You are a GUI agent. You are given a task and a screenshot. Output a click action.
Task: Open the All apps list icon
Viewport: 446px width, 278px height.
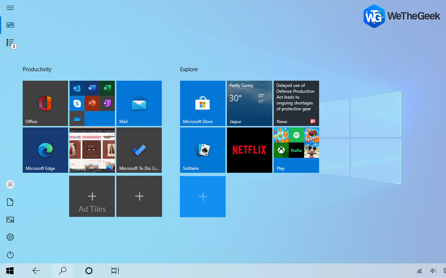(10, 43)
